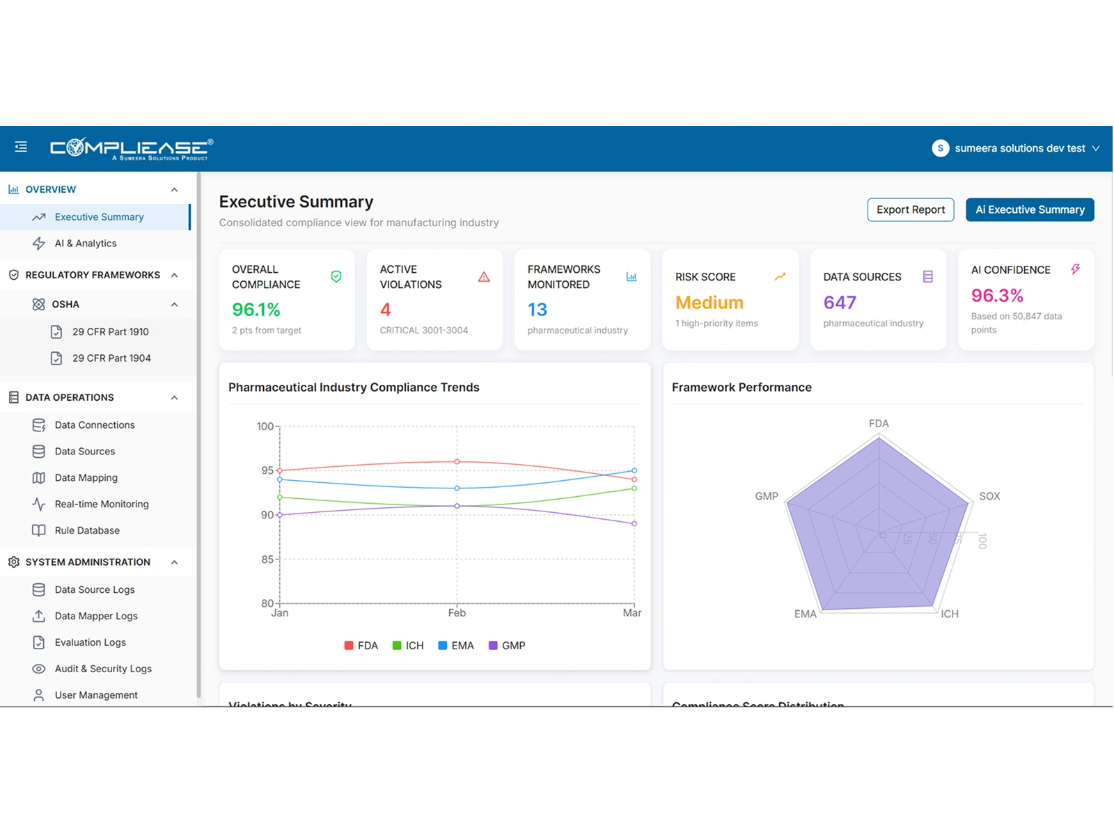Open 29 CFR Part 1910 under OSHA
The width and height of the screenshot is (1114, 835).
point(110,332)
